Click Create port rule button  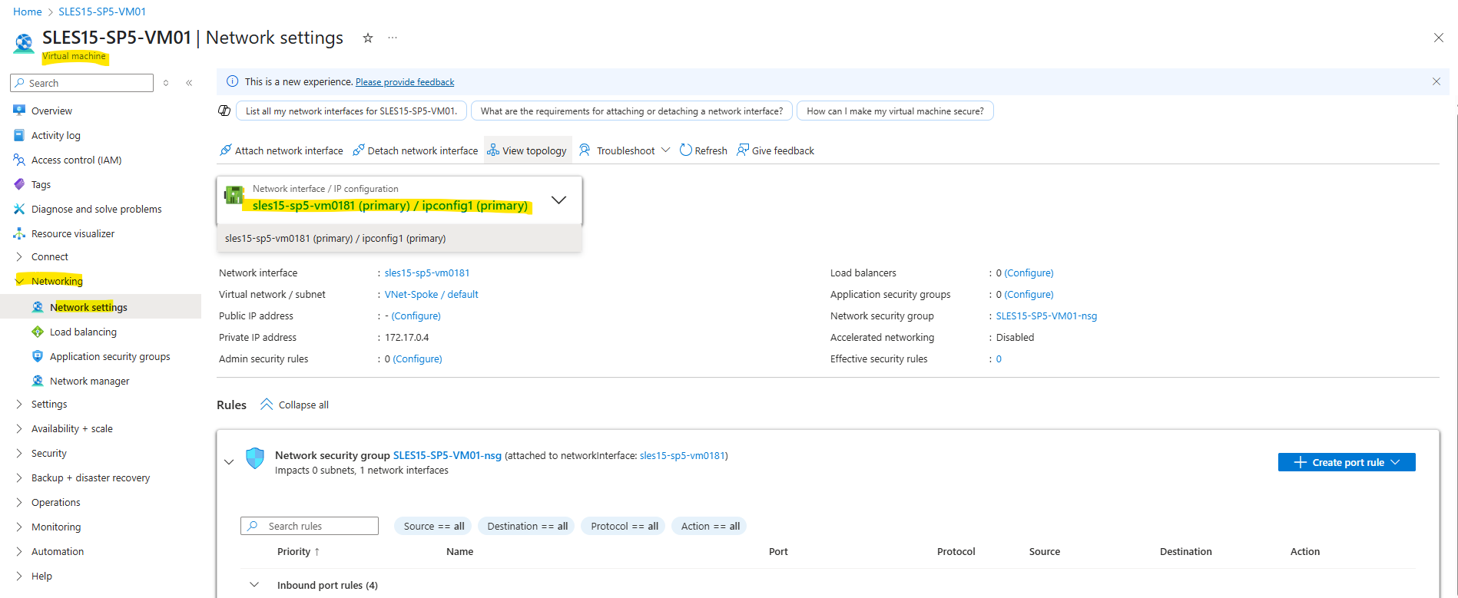tap(1347, 462)
